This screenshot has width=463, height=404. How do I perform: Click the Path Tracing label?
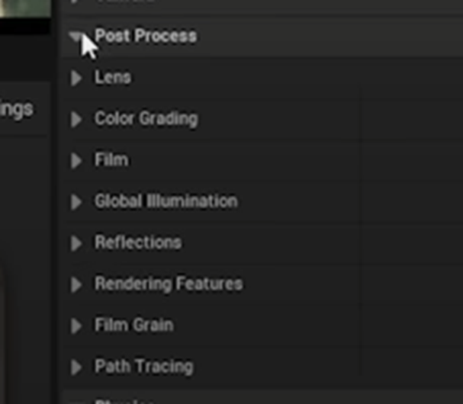[143, 366]
